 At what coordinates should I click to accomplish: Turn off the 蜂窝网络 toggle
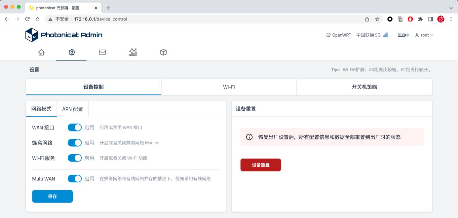tap(75, 142)
